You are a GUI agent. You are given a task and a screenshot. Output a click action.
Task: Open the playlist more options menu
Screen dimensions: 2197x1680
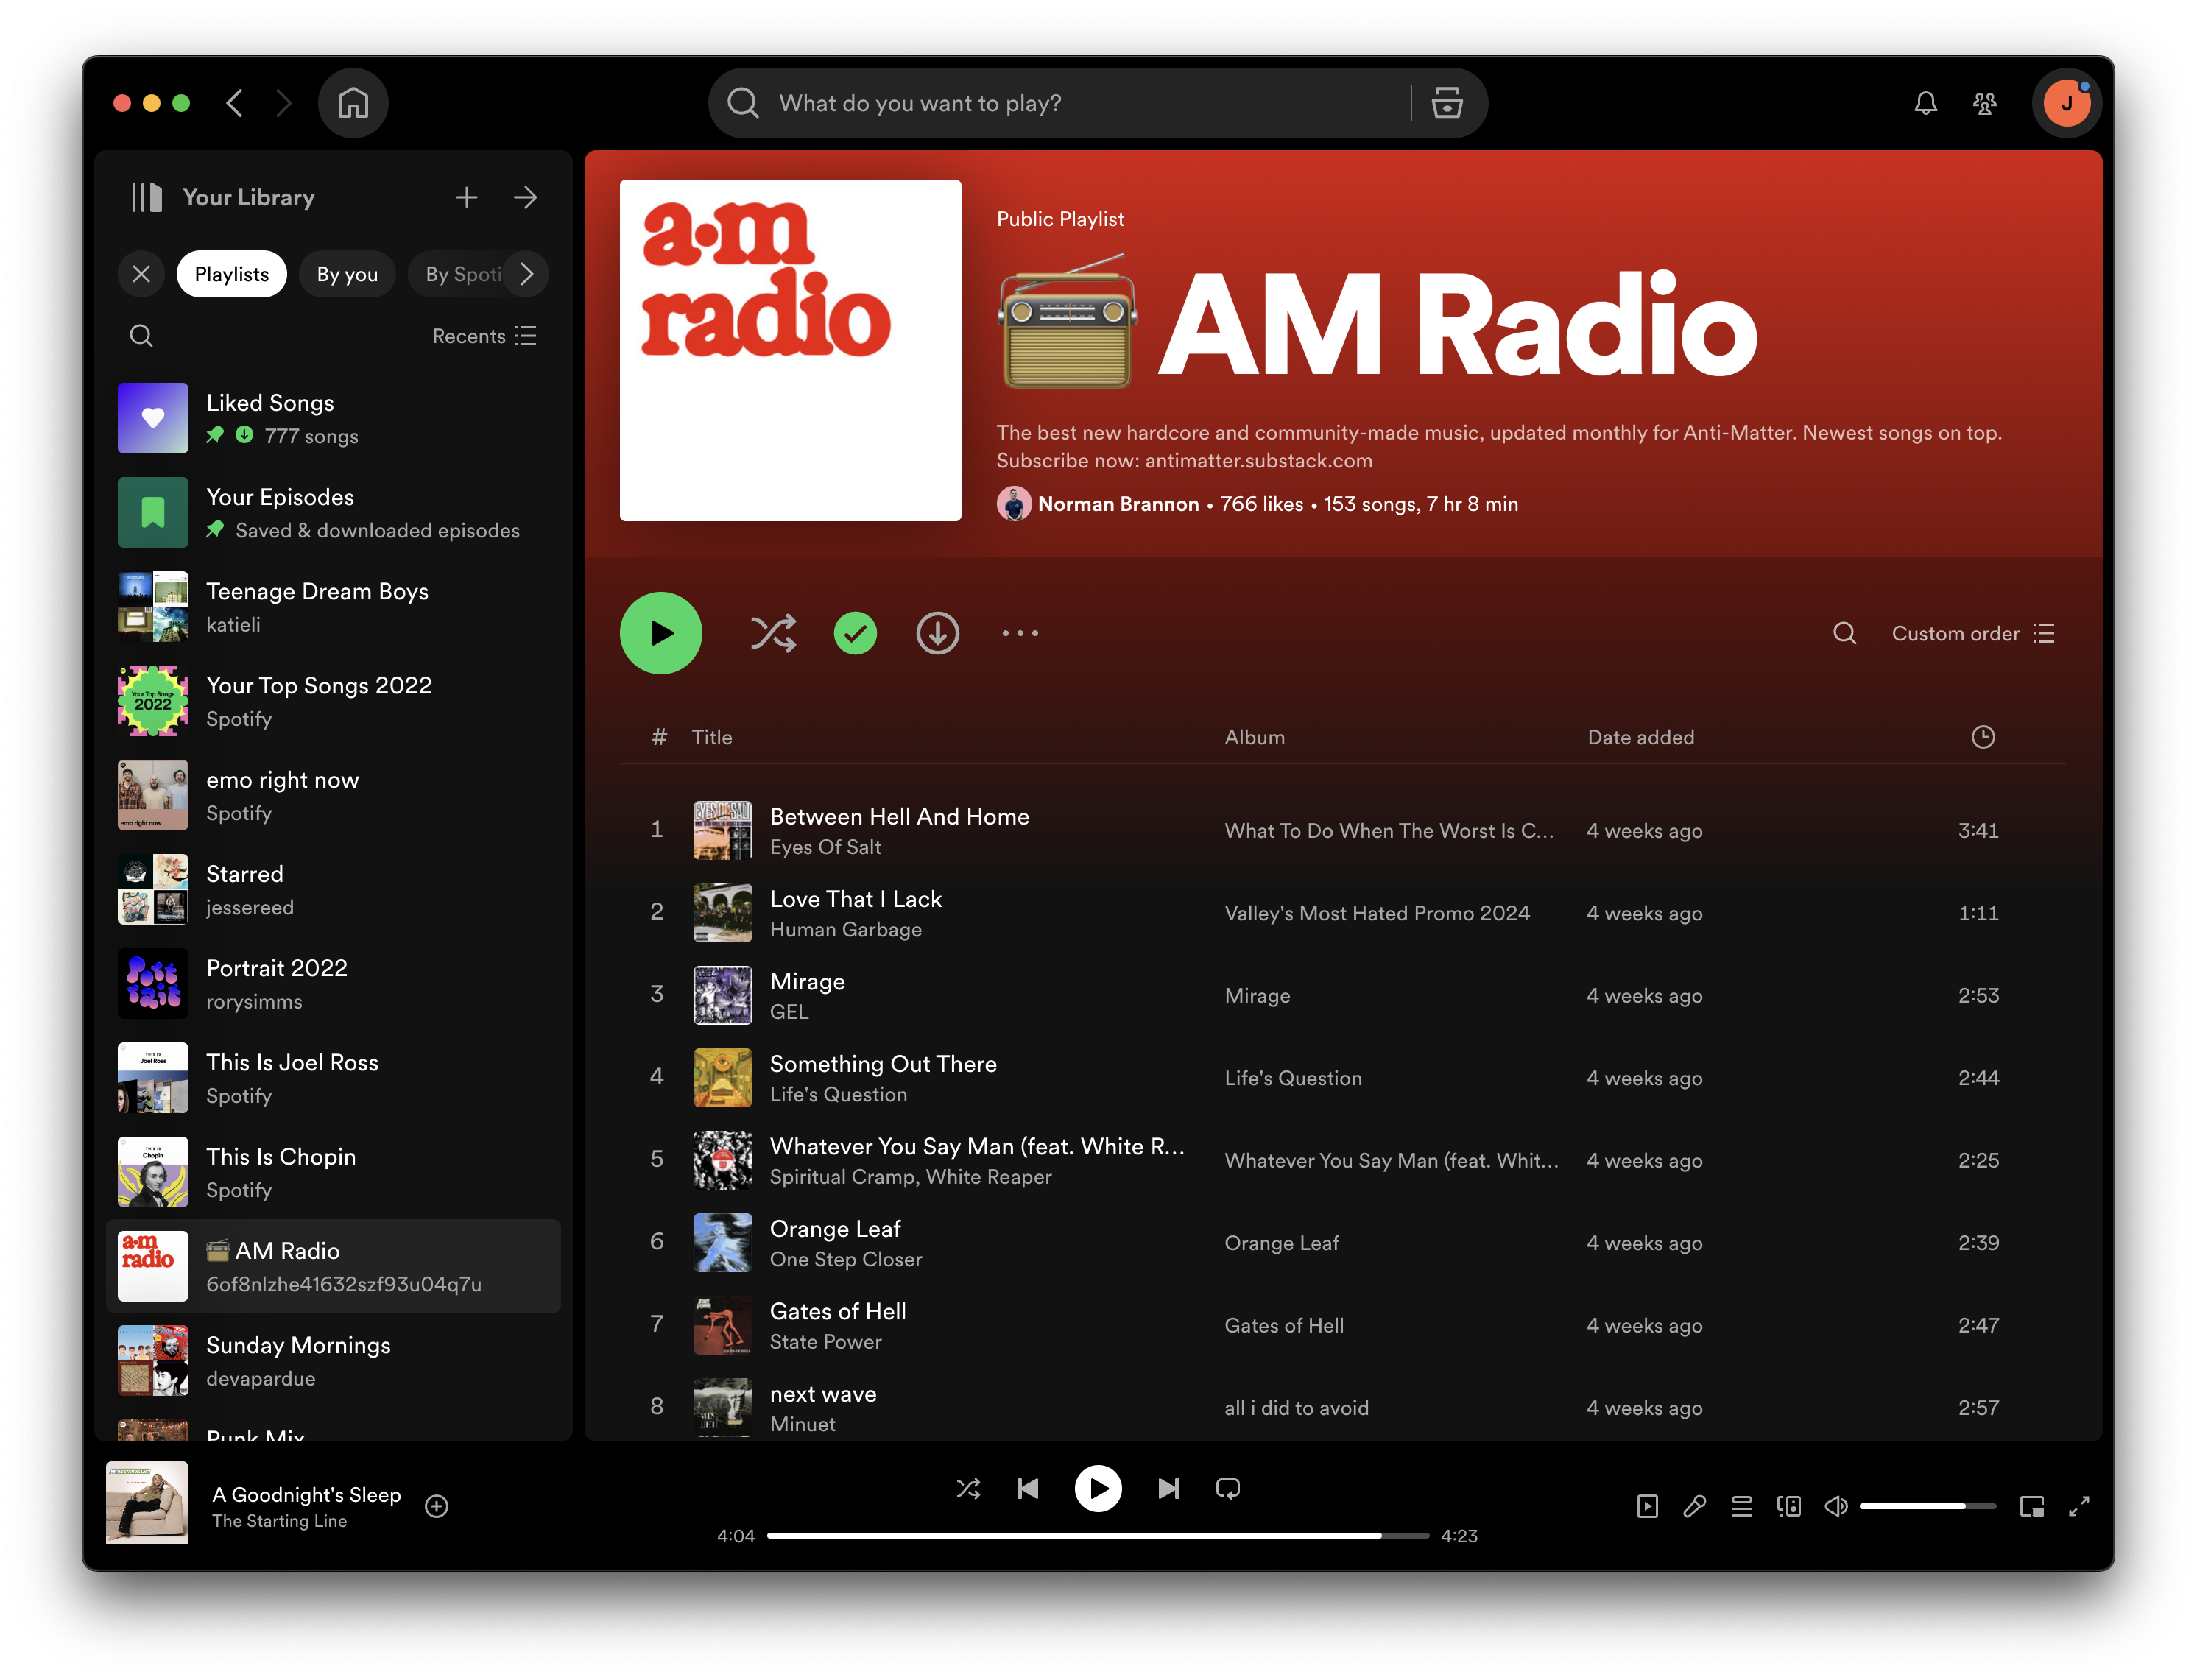point(1020,633)
